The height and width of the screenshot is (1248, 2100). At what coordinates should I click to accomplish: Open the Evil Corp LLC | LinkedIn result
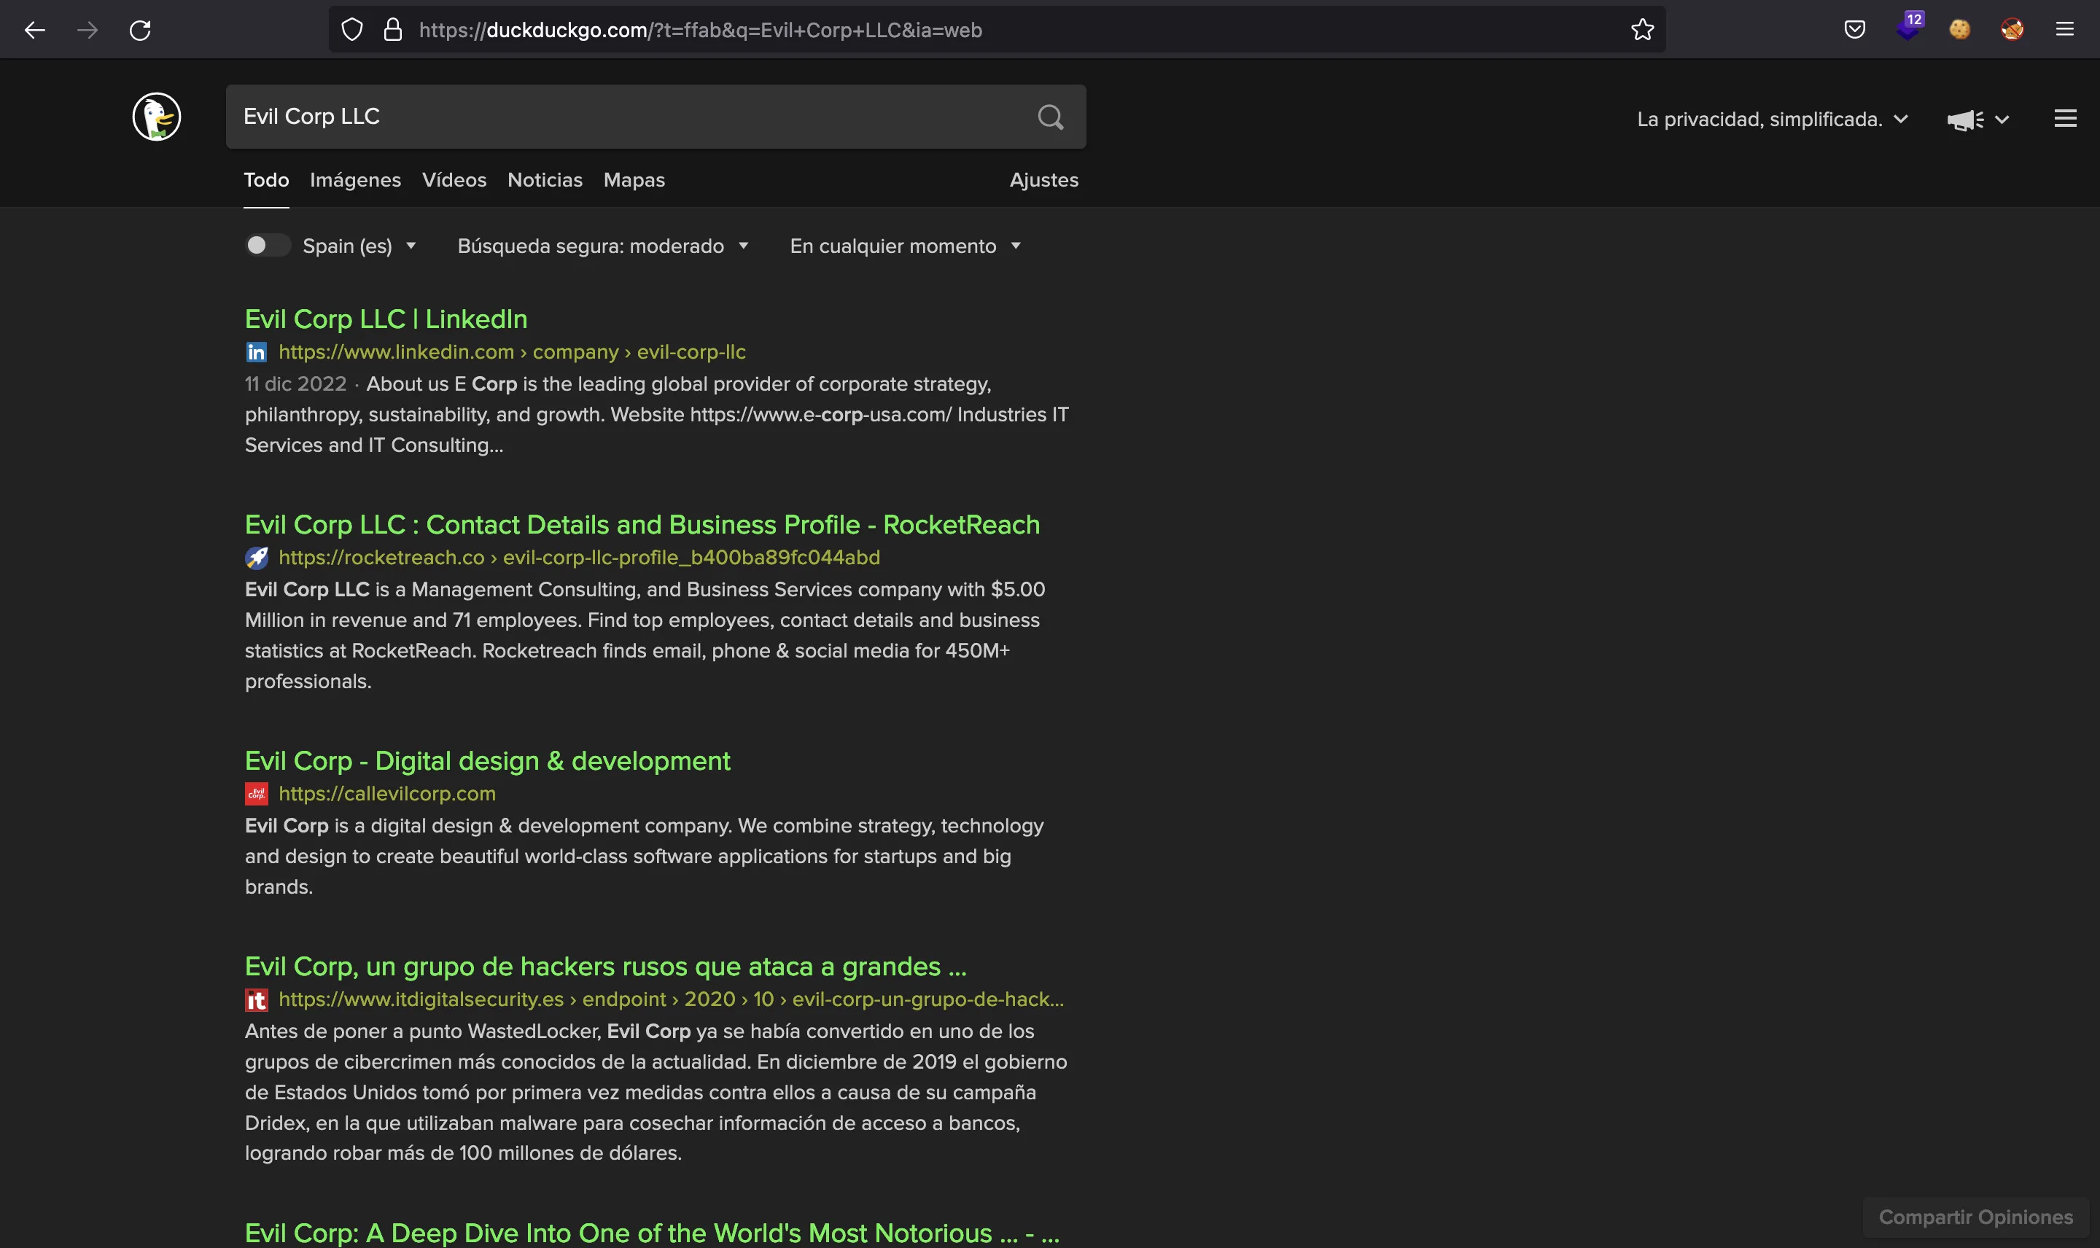click(x=386, y=319)
